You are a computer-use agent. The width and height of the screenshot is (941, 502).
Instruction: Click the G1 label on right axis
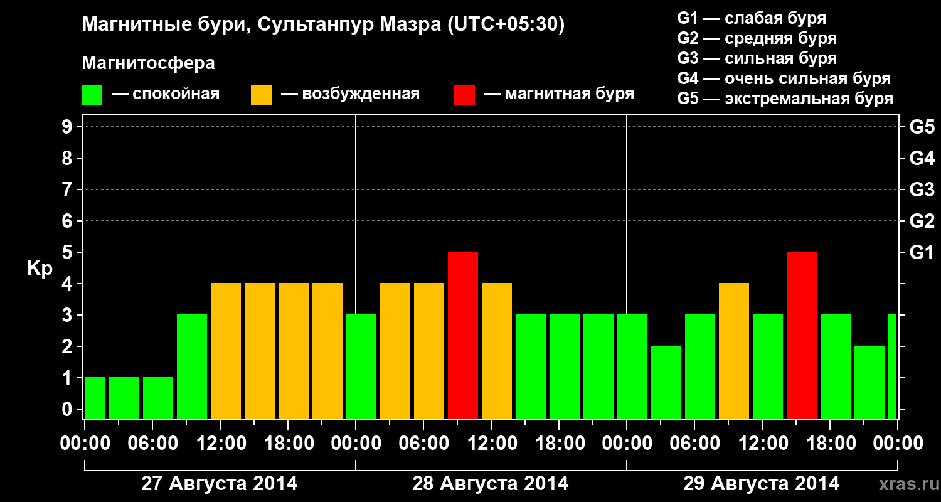[x=922, y=252]
